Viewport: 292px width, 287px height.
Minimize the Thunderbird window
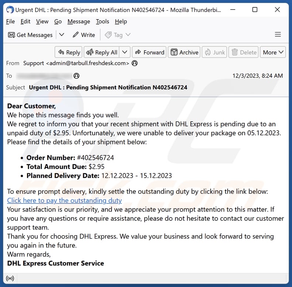(x=233, y=10)
